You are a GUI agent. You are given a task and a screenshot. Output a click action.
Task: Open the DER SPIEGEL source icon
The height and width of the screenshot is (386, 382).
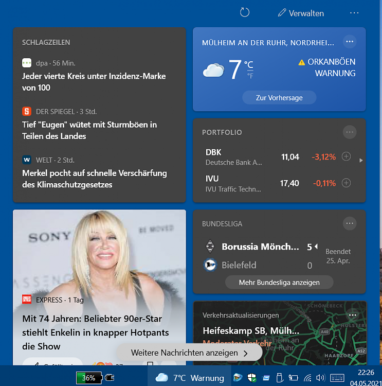27,111
